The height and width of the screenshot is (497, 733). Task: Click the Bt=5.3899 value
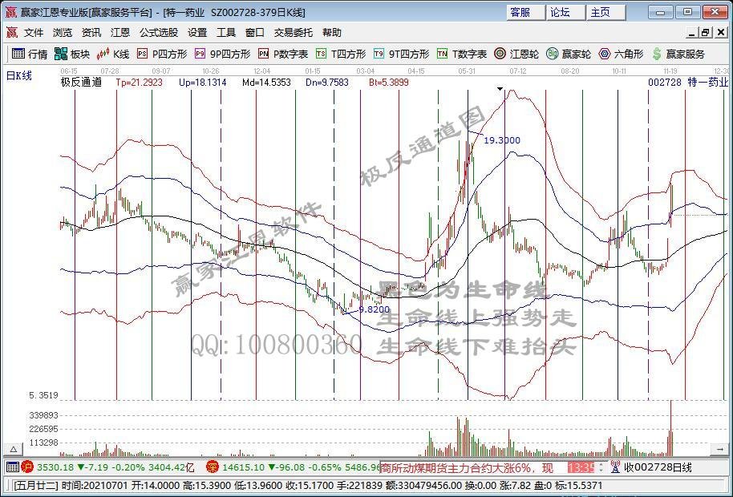389,83
